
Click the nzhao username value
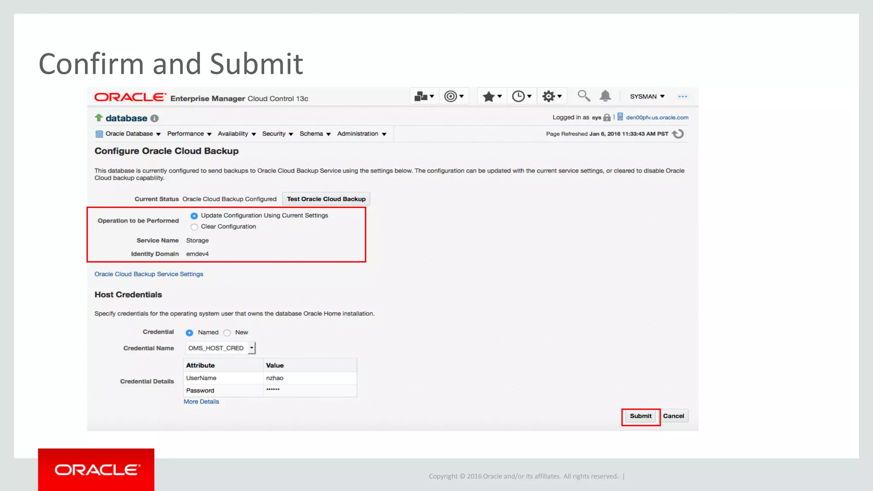(x=275, y=378)
